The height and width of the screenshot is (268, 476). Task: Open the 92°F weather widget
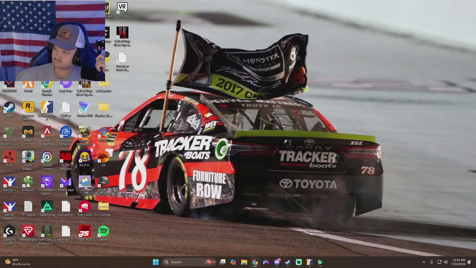(17, 262)
